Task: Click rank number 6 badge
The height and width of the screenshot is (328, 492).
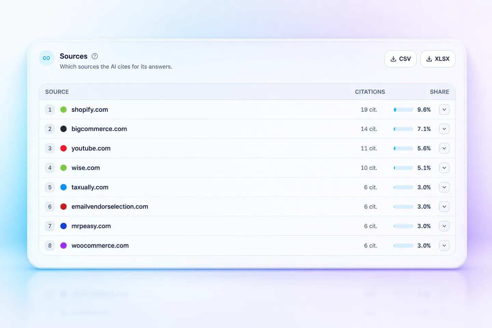Action: (50, 207)
